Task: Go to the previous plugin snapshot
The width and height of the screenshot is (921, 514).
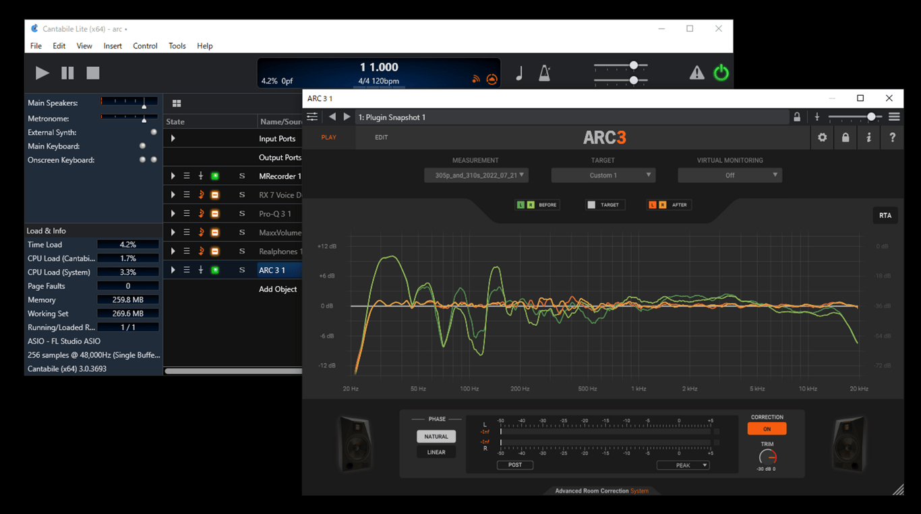Action: coord(332,117)
